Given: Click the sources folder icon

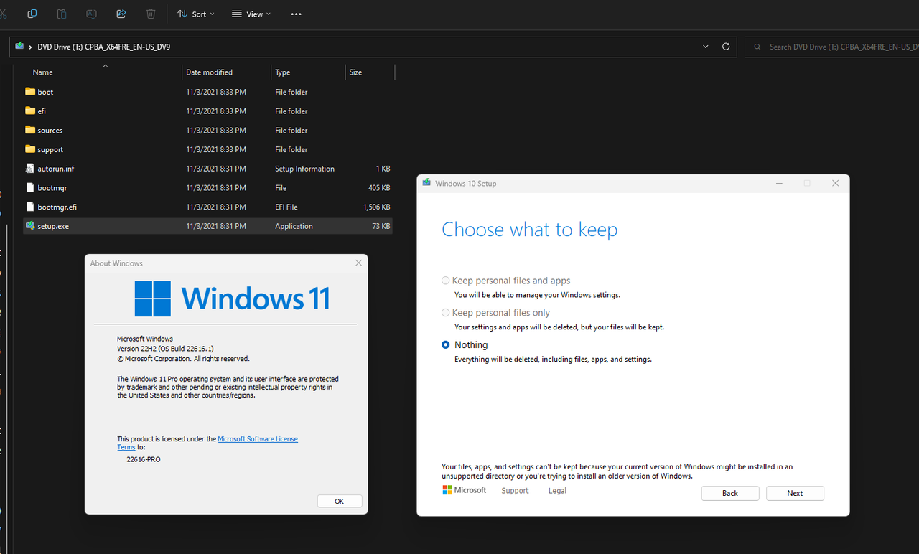Looking at the screenshot, I should coord(30,130).
